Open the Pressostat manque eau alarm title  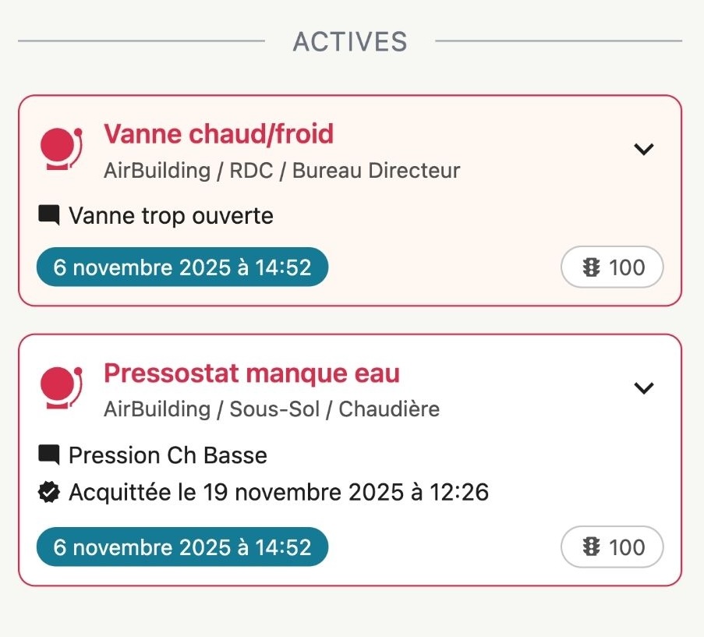click(252, 373)
